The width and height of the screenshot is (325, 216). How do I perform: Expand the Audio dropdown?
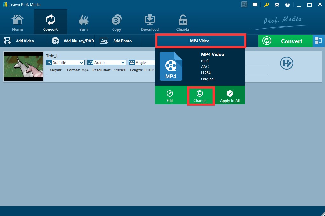pos(107,63)
